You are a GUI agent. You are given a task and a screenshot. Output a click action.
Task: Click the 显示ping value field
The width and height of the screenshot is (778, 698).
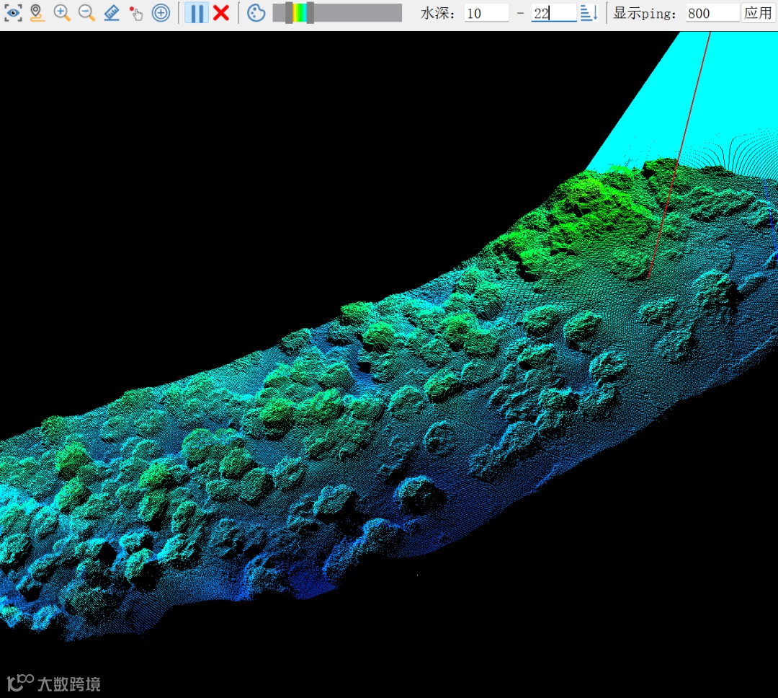(712, 13)
